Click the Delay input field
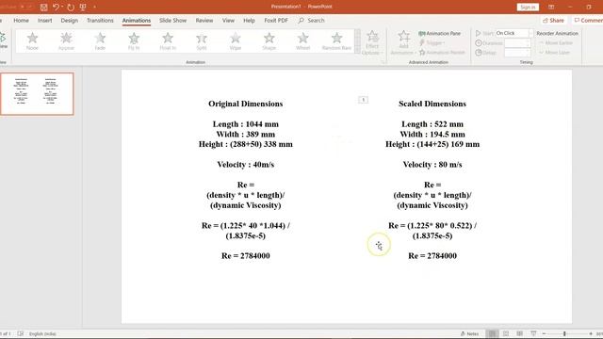Viewport: 603px width, 339px height. coord(517,53)
